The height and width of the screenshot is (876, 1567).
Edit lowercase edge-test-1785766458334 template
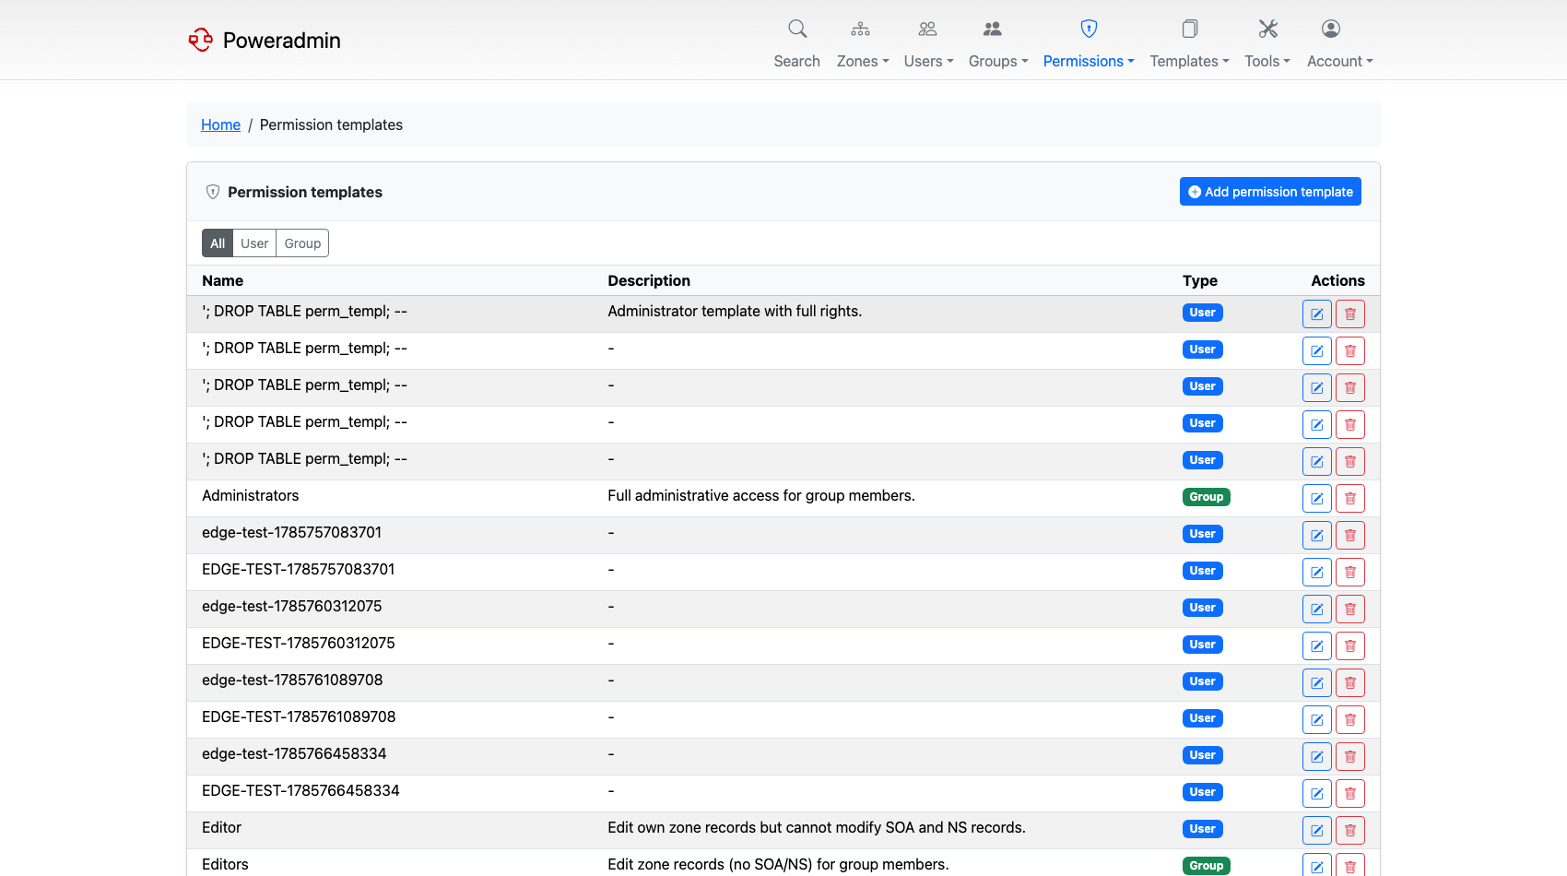(1317, 756)
